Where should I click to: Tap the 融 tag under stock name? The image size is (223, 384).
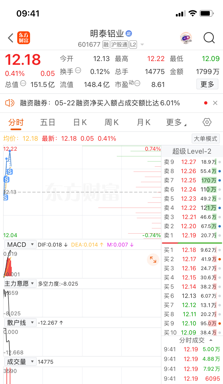pyautogui.click(x=106, y=45)
